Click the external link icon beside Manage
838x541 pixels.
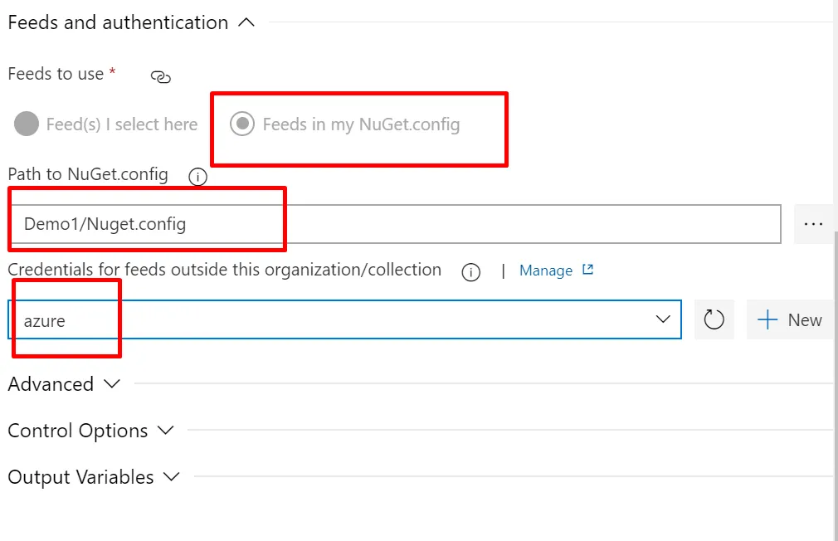[588, 270]
